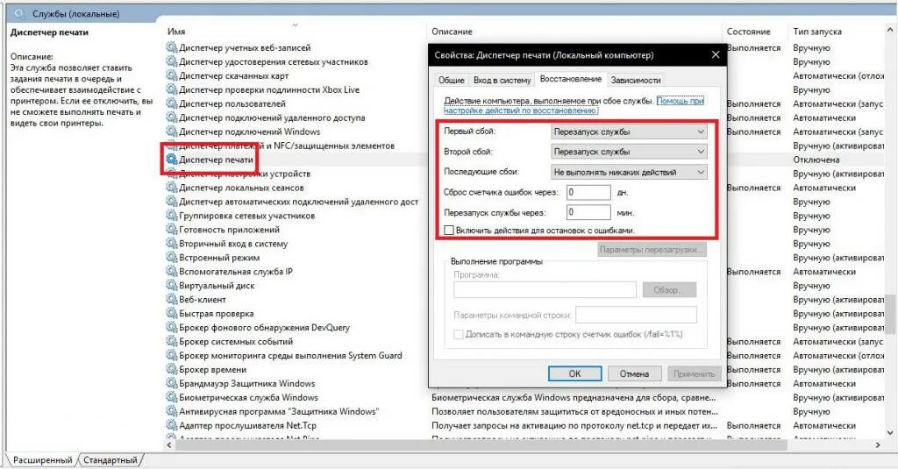The height and width of the screenshot is (469, 898).
Task: Select Диспетчер автоматических подключений удаленного доступа row
Action: 298,202
